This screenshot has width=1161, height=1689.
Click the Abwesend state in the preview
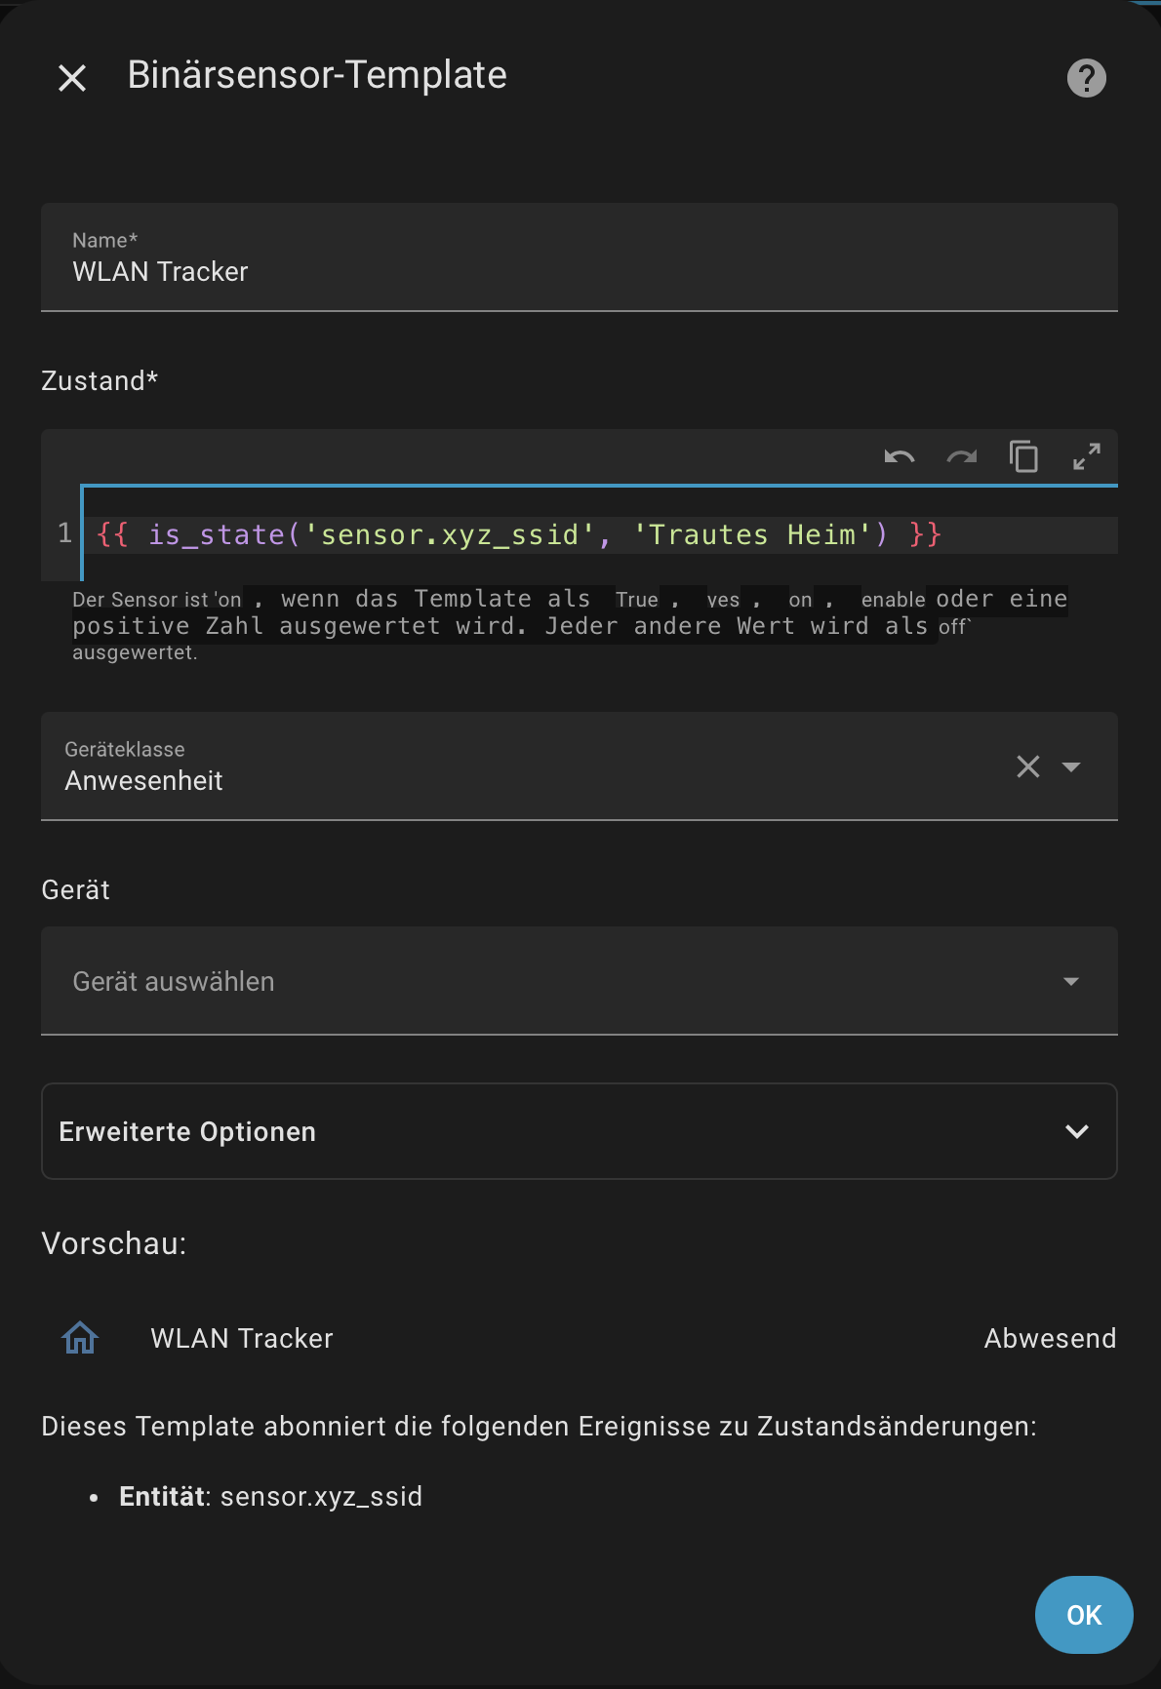1049,1338
